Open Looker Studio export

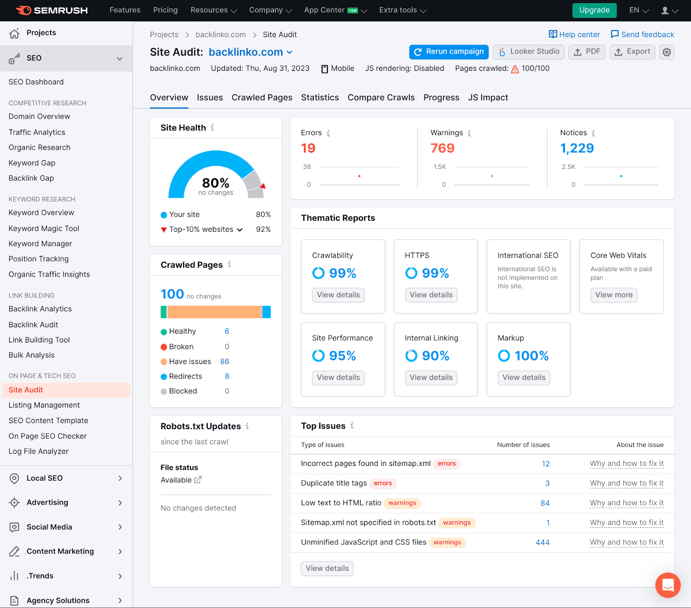pos(529,52)
